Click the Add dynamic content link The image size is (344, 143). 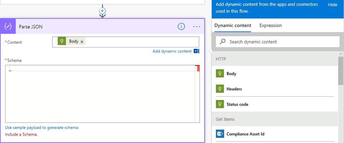(x=172, y=51)
